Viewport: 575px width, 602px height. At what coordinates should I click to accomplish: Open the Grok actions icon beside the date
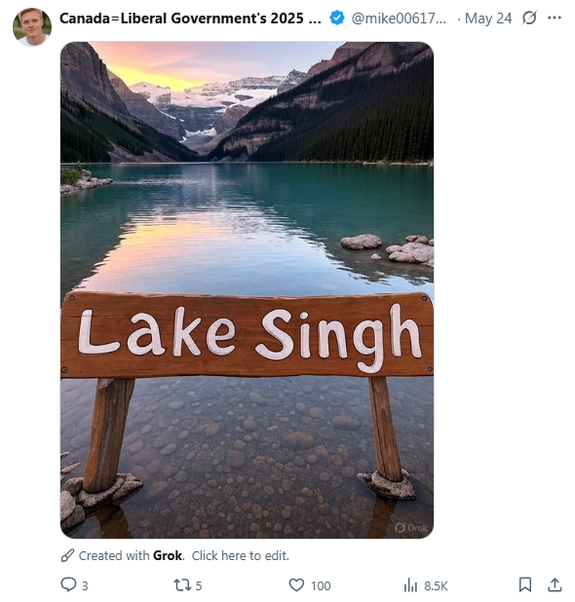529,19
